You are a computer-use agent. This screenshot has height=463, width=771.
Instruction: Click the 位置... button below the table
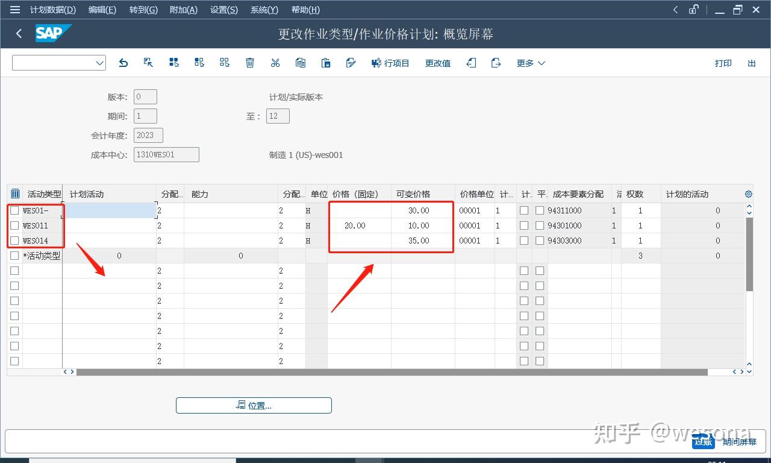253,405
